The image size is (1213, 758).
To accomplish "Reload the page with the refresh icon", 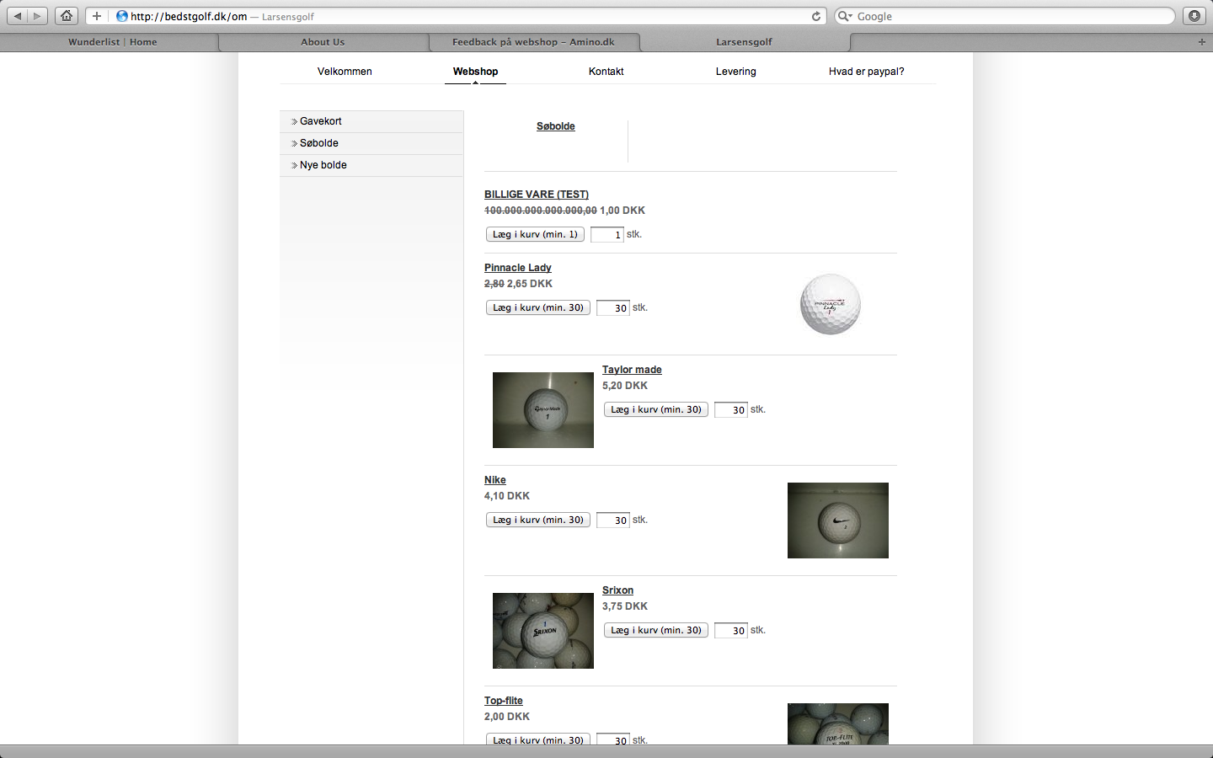I will coord(815,16).
